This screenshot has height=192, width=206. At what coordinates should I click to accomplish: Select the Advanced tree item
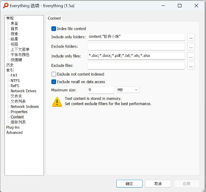15,133
